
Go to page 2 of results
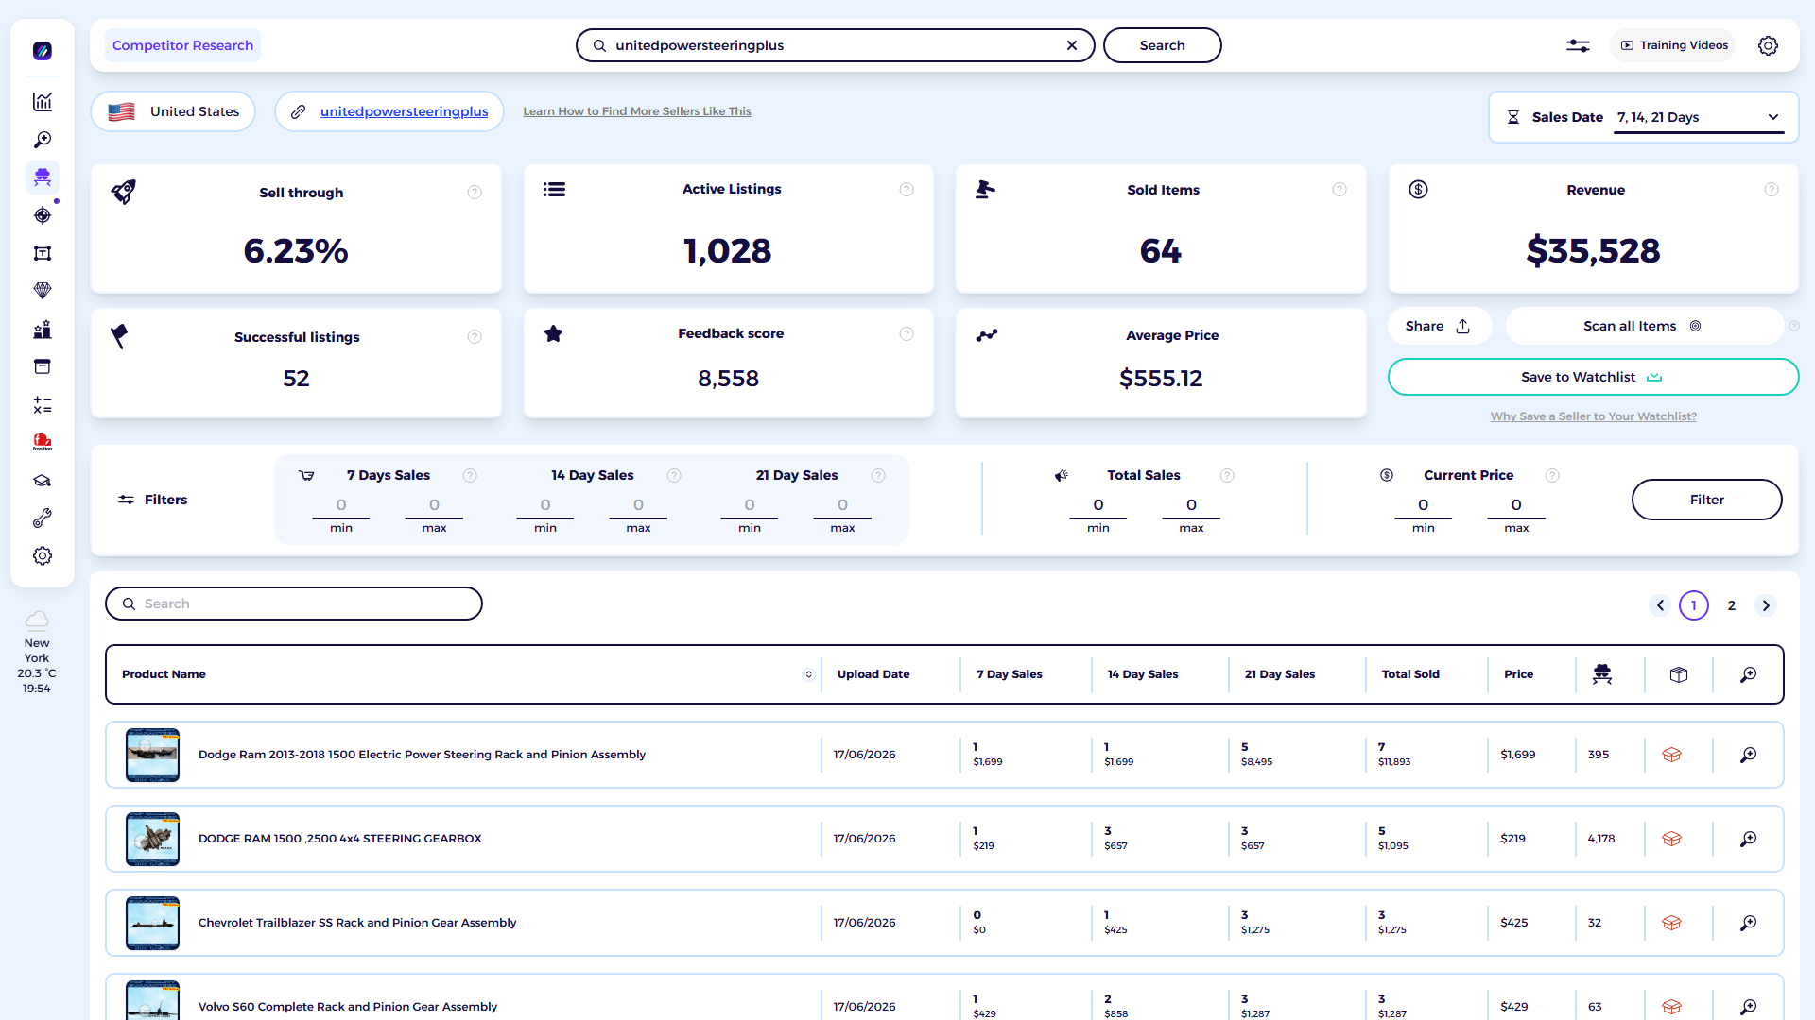[1732, 605]
